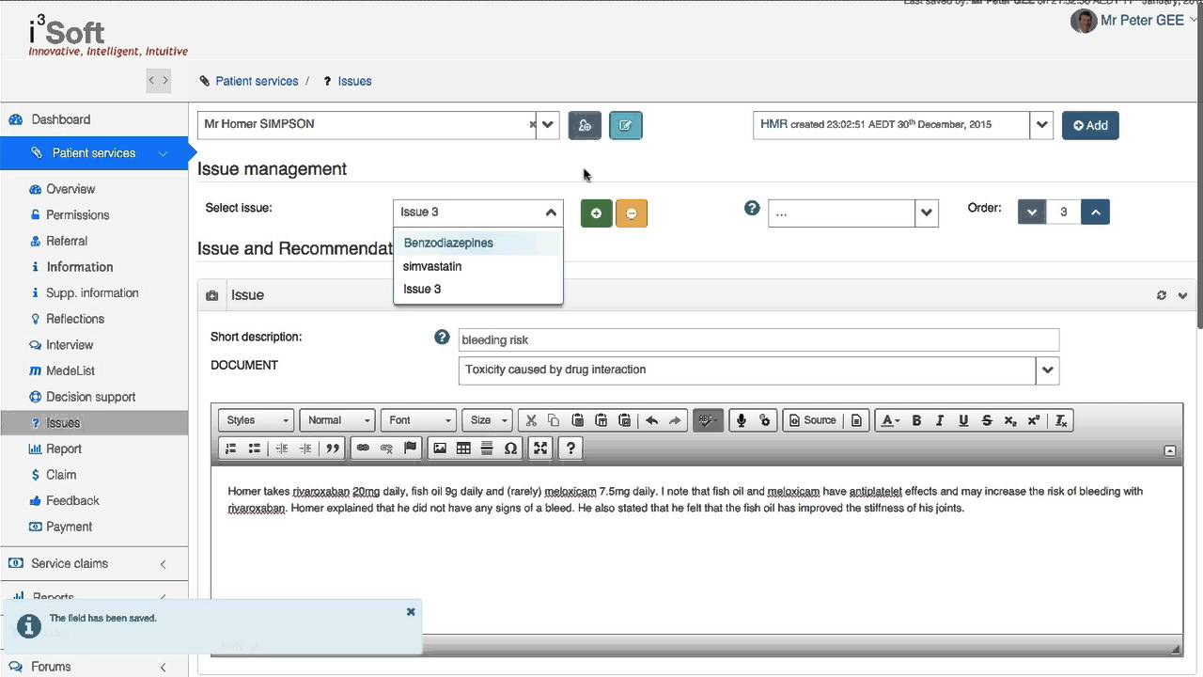Apply subscript formatting

(1010, 420)
